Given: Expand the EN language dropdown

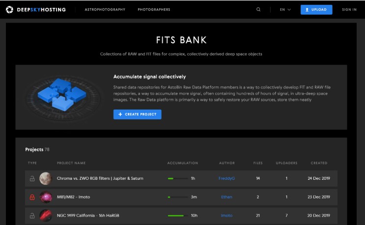Looking at the screenshot, I should click(285, 9).
